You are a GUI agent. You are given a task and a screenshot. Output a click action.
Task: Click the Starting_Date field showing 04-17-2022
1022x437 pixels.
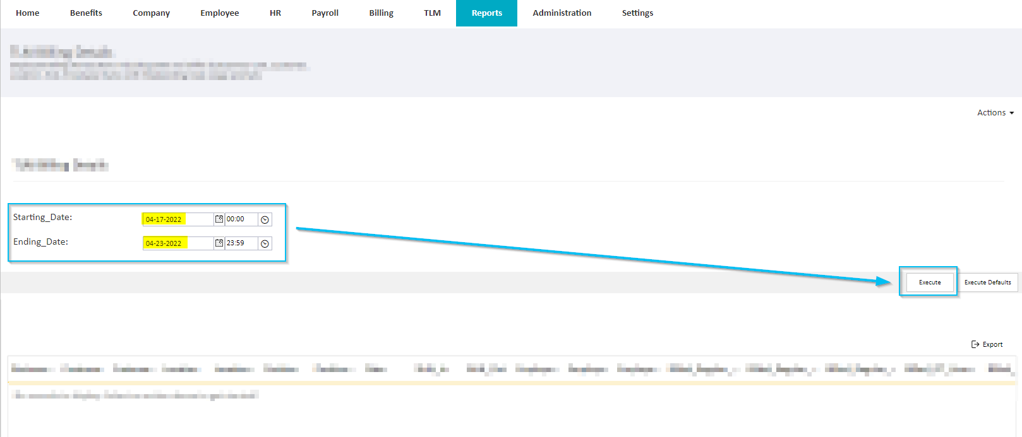(178, 219)
